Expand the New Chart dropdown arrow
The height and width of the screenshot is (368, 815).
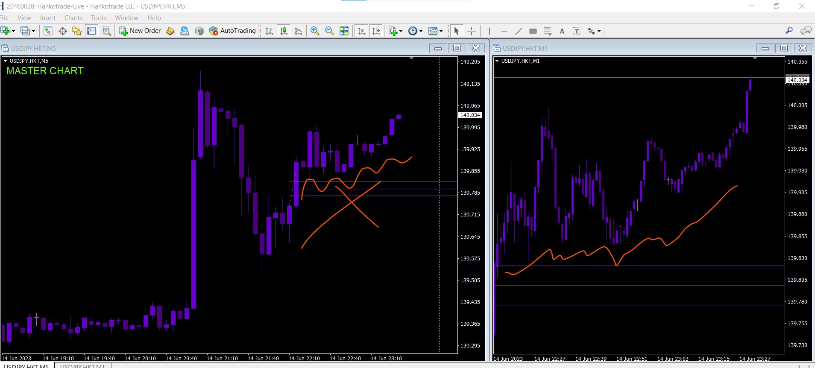13,31
